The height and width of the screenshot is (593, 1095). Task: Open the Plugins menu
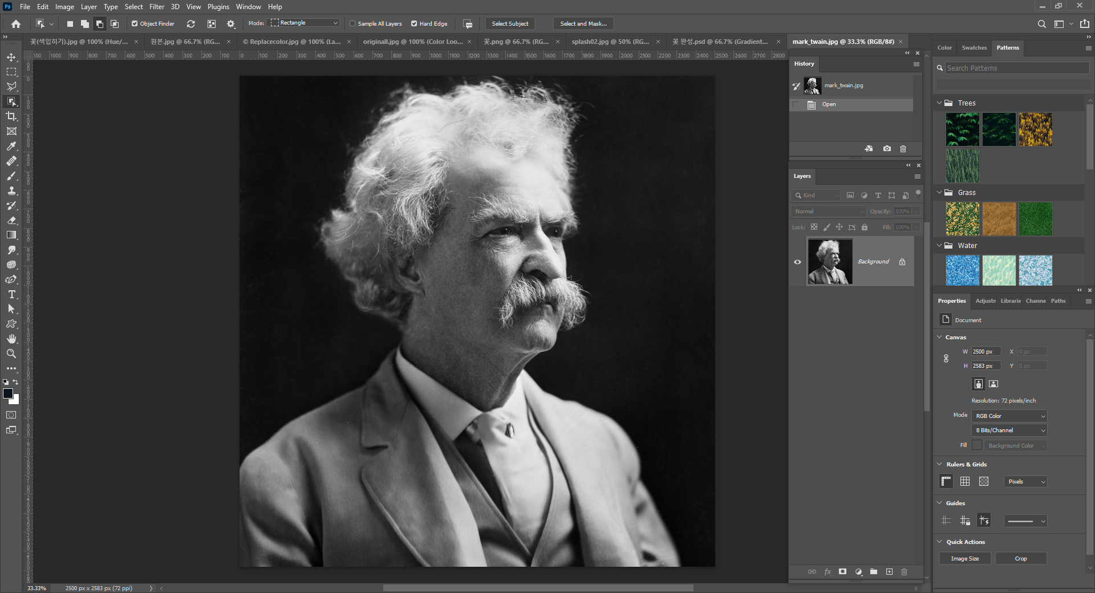pyautogui.click(x=218, y=7)
